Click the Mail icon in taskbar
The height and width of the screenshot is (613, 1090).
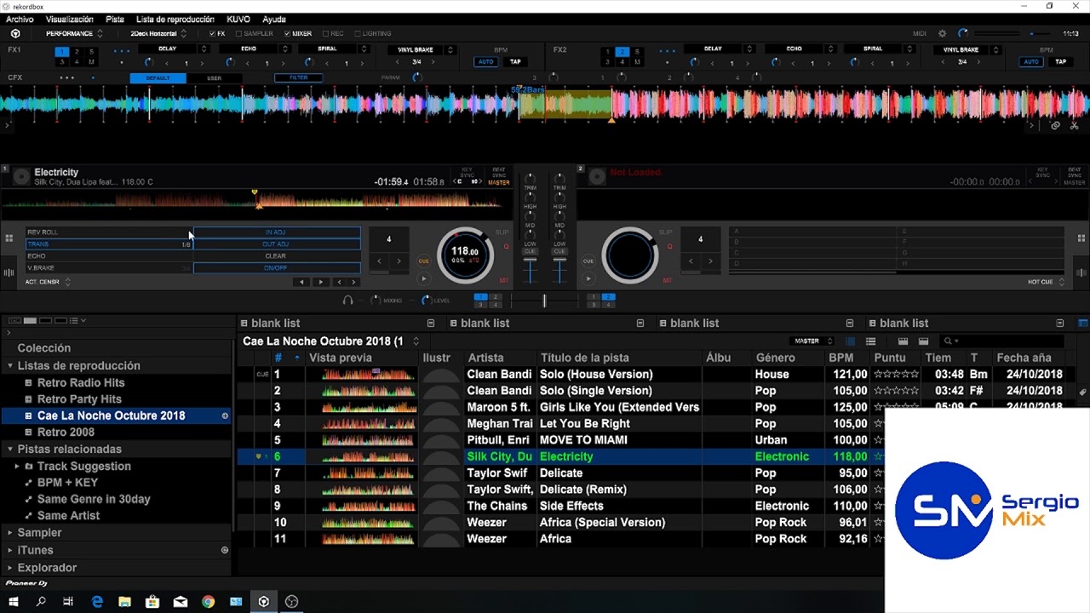(x=181, y=602)
